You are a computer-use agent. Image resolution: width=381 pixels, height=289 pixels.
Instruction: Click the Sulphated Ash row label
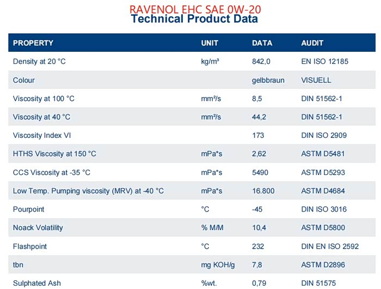(37, 283)
